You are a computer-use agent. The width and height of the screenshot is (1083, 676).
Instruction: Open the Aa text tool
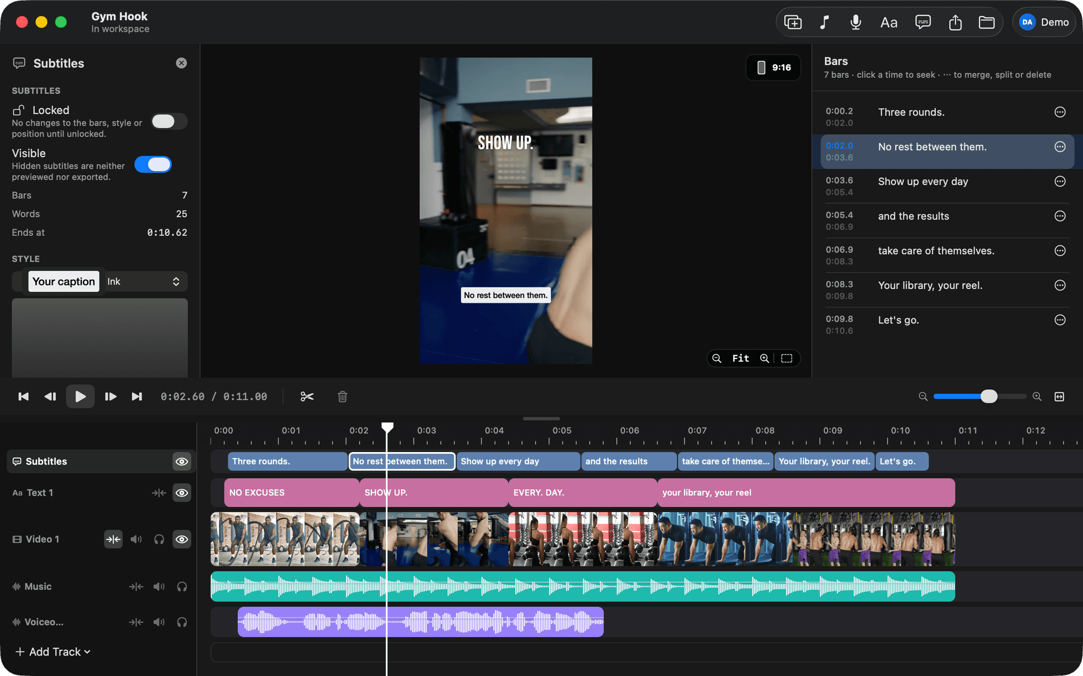click(x=889, y=22)
